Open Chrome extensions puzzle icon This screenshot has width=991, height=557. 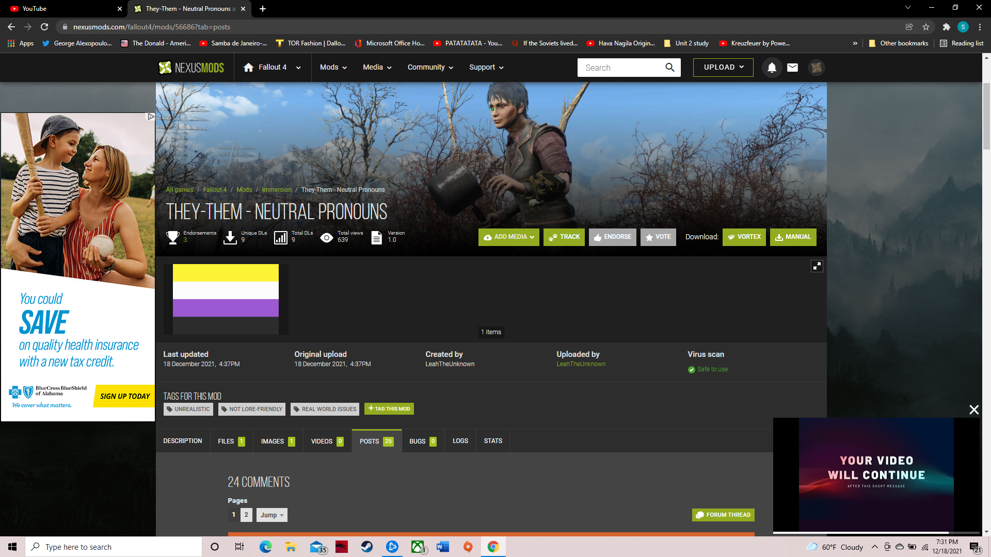coord(946,27)
